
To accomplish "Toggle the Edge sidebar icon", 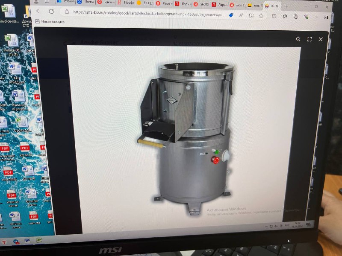I will click(326, 17).
